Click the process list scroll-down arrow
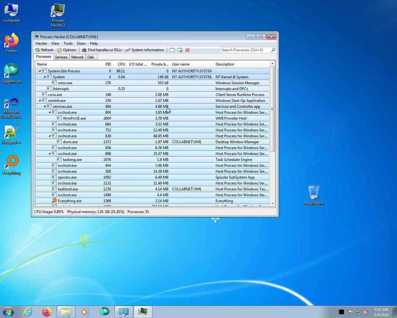The height and width of the screenshot is (318, 397). pyautogui.click(x=273, y=204)
